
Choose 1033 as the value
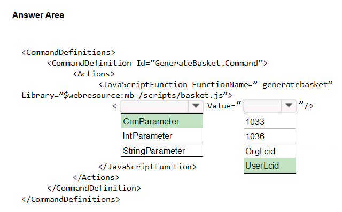[x=270, y=122]
